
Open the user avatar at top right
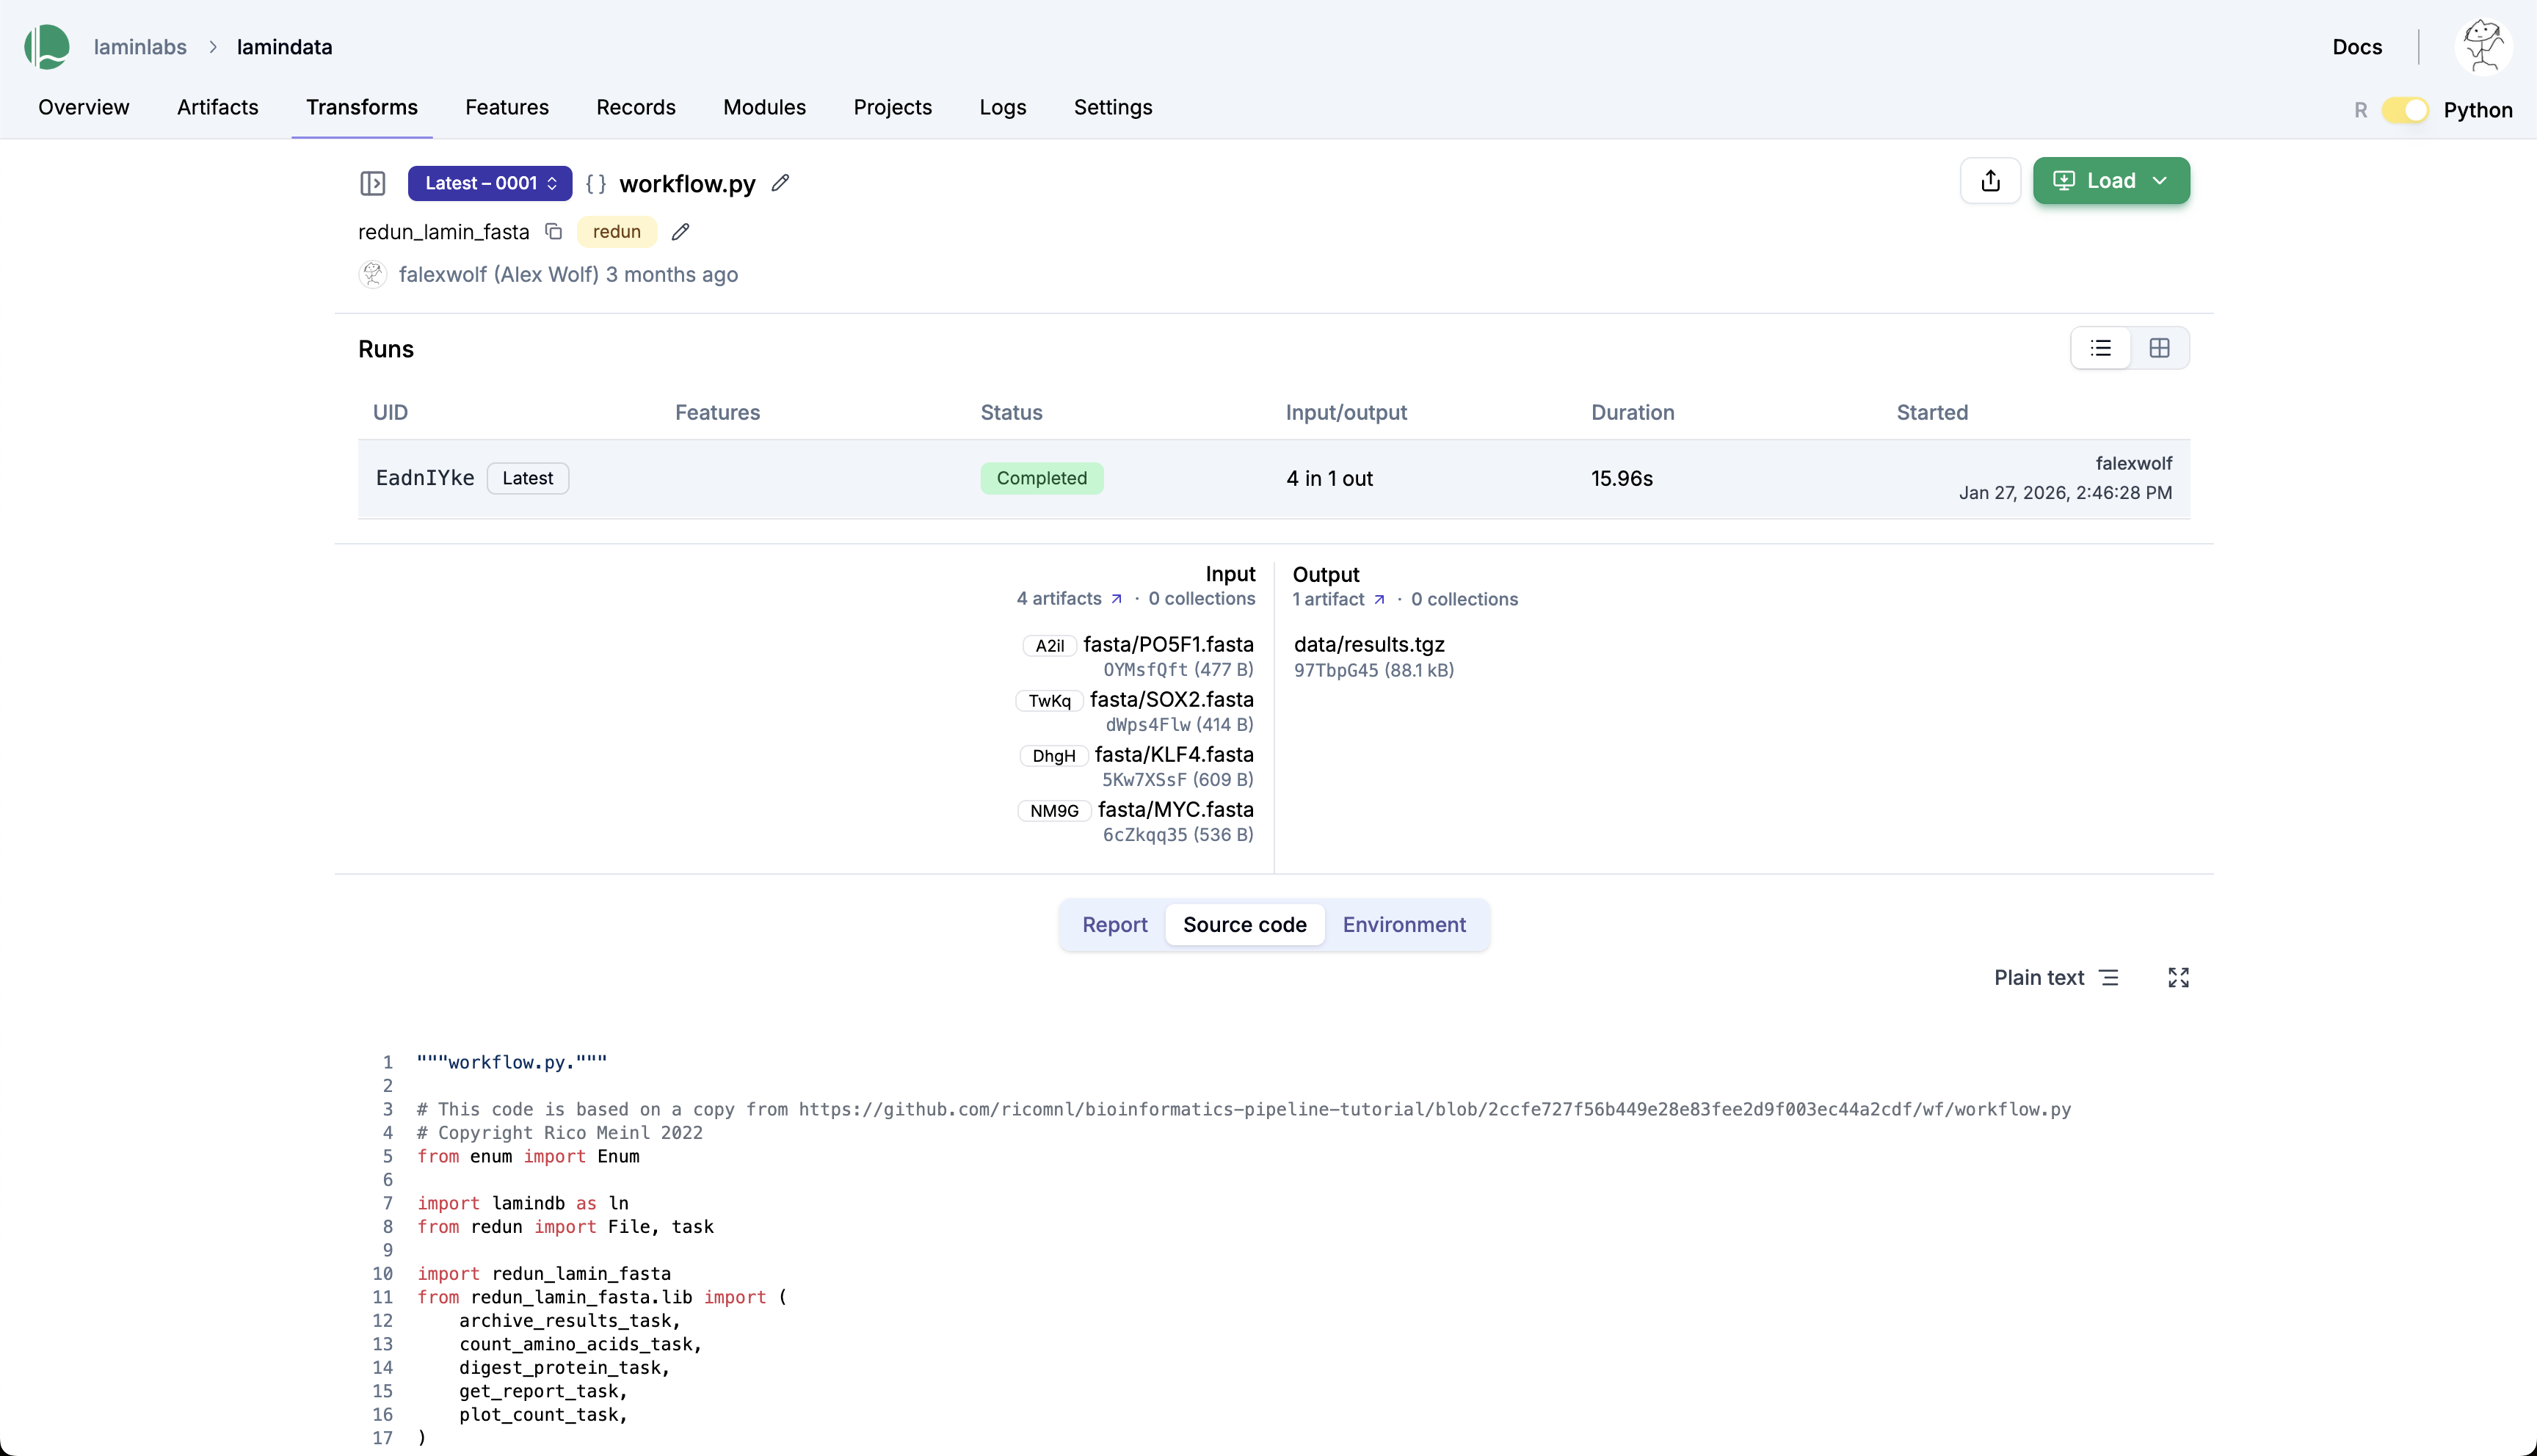2483,47
